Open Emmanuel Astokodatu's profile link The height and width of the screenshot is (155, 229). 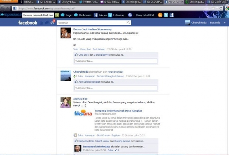[x=97, y=146]
